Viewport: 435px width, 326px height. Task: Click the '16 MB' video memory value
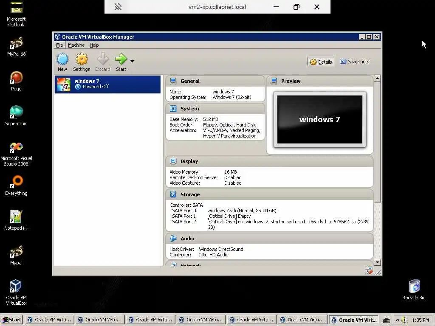(x=231, y=172)
